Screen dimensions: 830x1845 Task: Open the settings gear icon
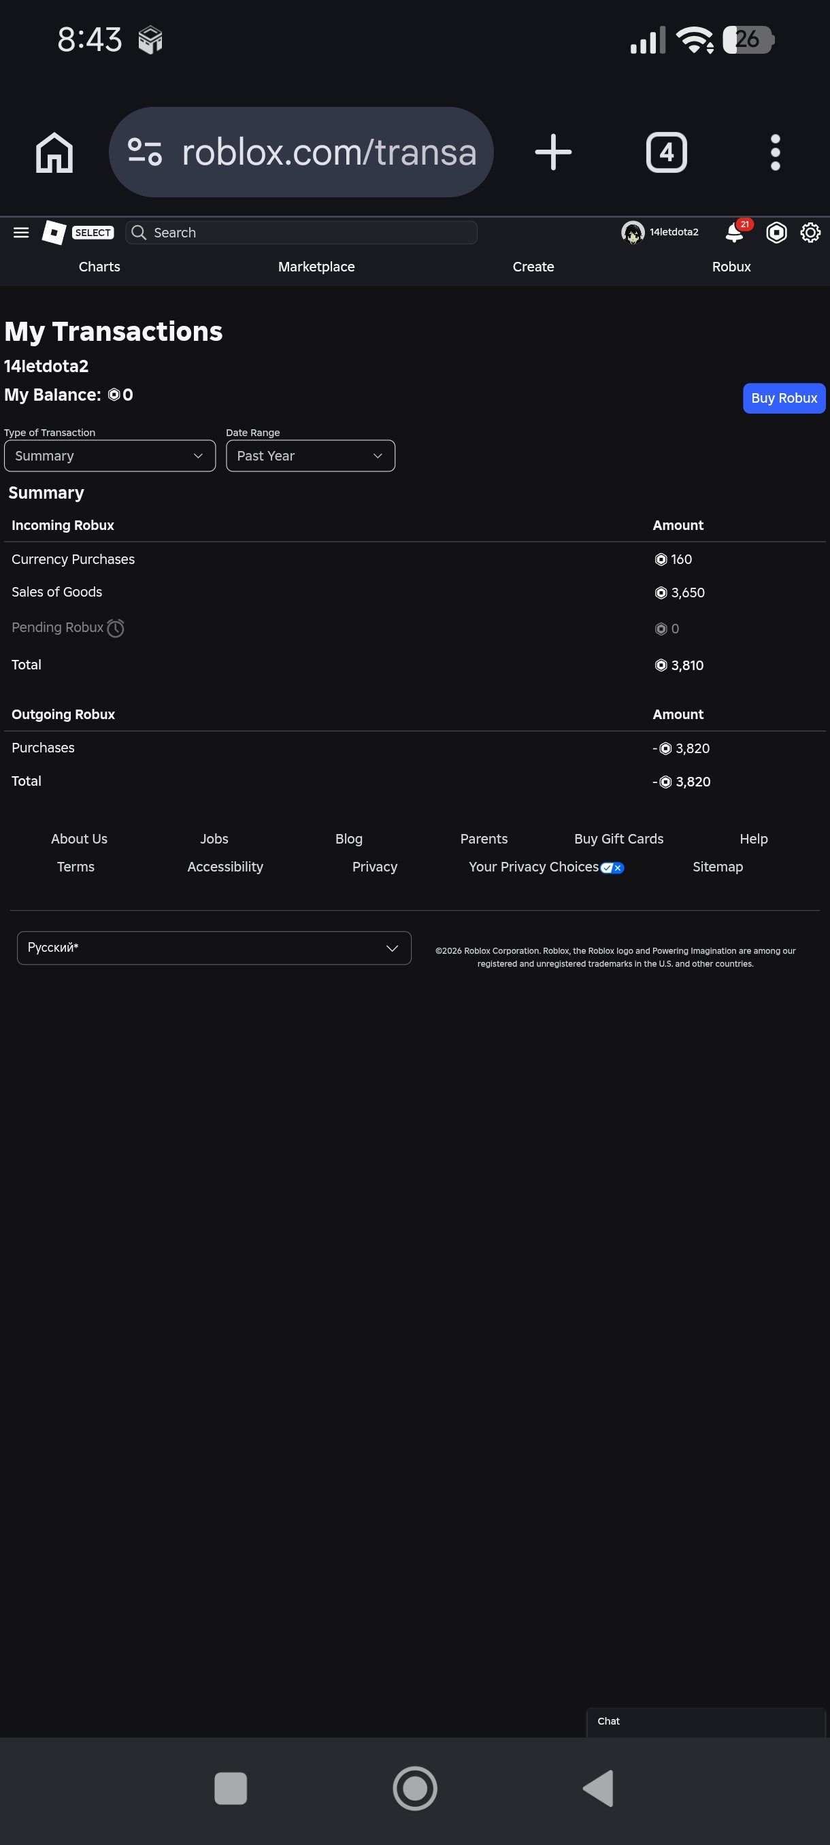click(810, 232)
